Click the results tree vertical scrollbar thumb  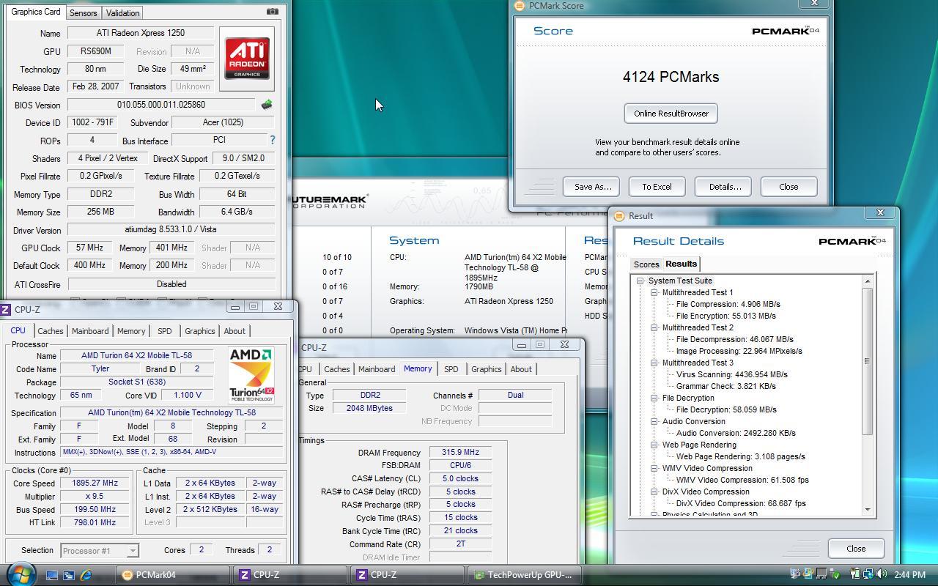868,360
